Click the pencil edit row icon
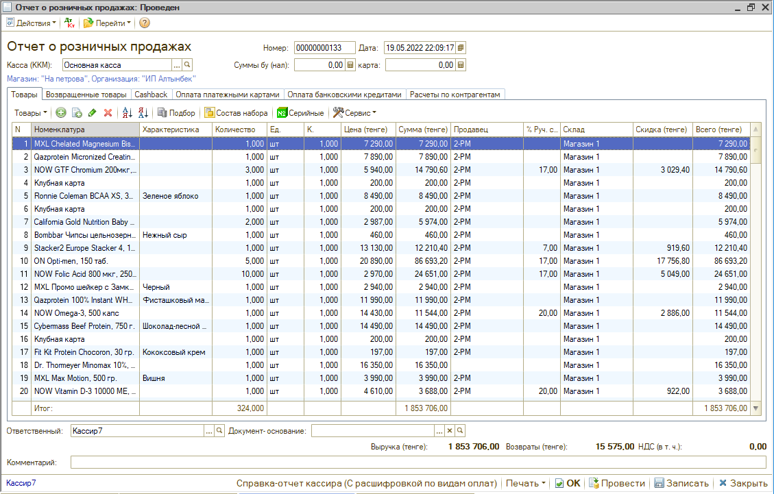 tap(93, 113)
